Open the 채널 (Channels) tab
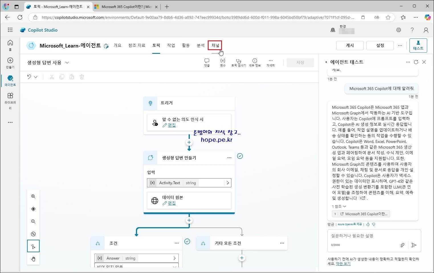The width and height of the screenshot is (434, 273). coord(215,45)
